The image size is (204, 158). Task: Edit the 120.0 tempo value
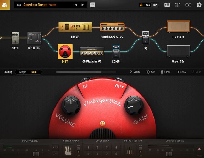click(x=147, y=5)
